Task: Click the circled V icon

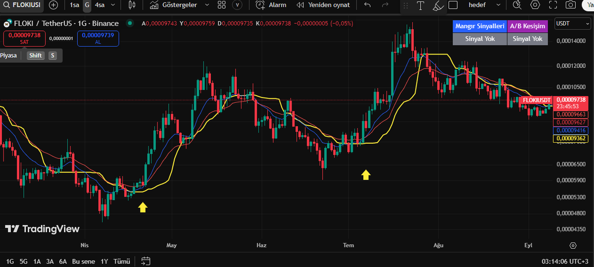Action: (x=238, y=5)
